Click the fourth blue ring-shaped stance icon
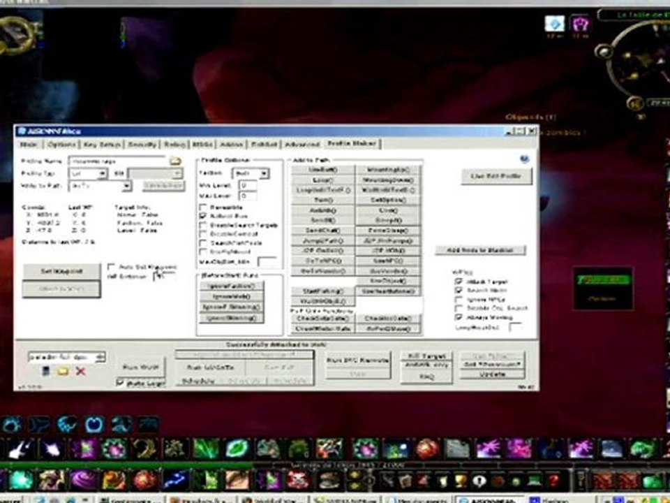670x503 pixels. pyautogui.click(x=94, y=425)
